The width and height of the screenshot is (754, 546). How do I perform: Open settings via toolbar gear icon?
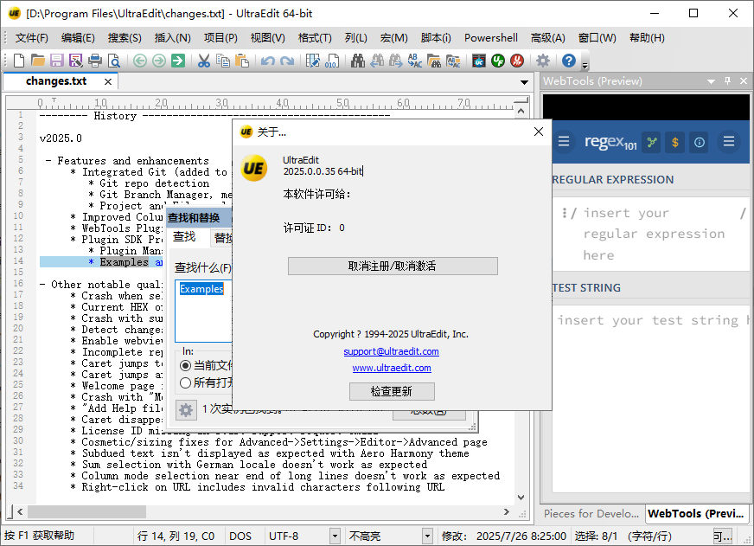(543, 61)
